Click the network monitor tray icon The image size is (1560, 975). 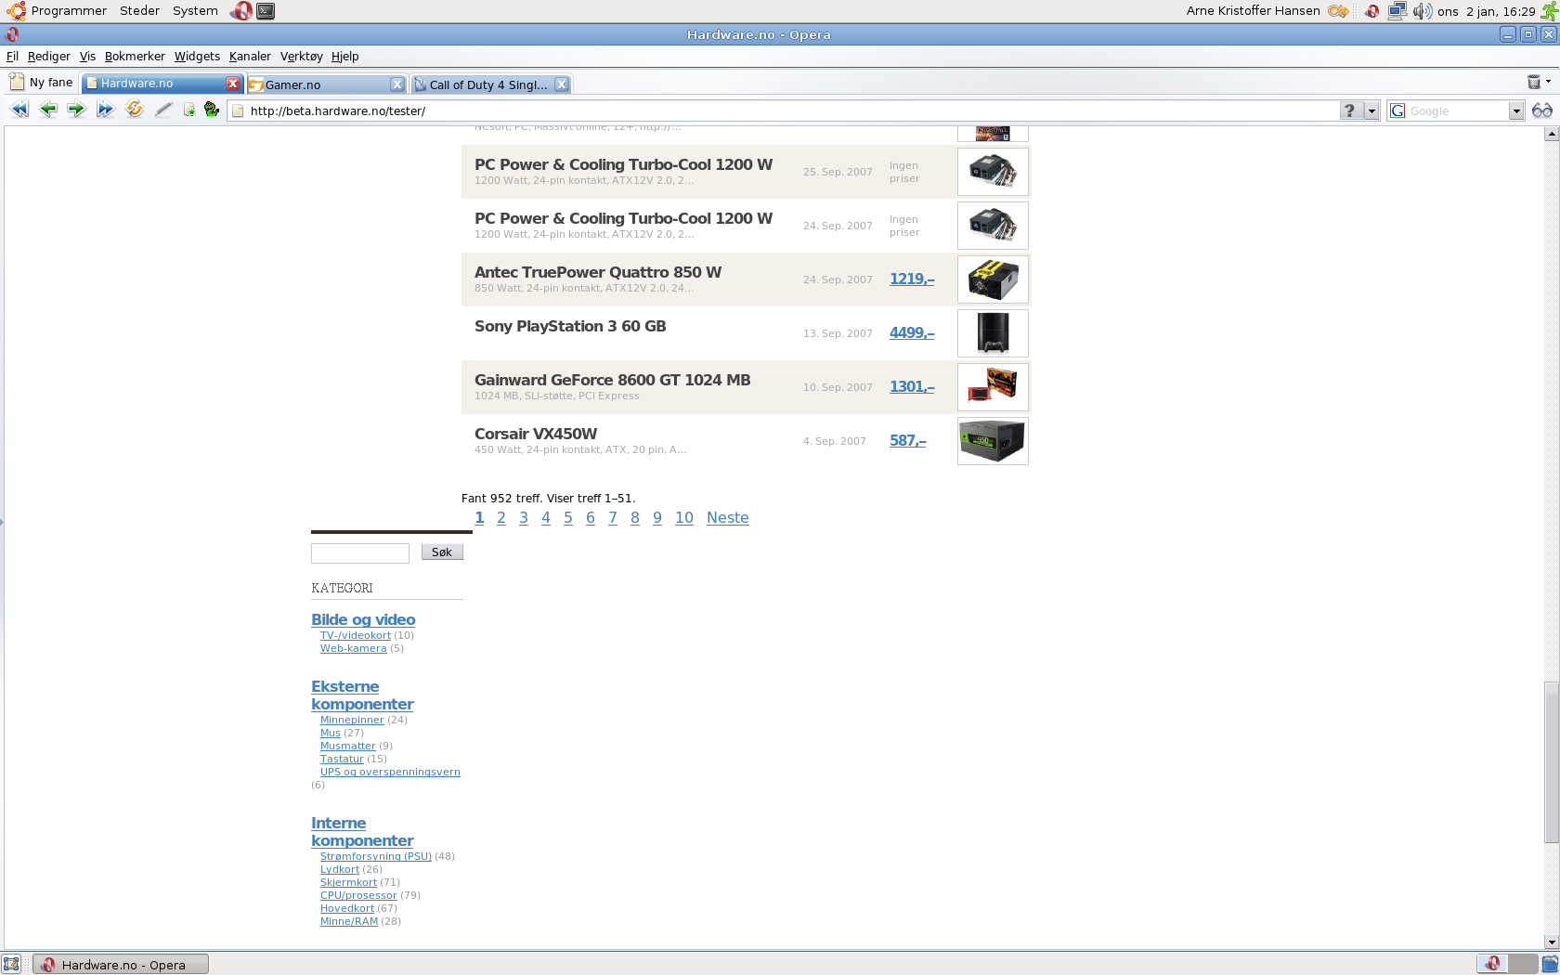[1397, 11]
